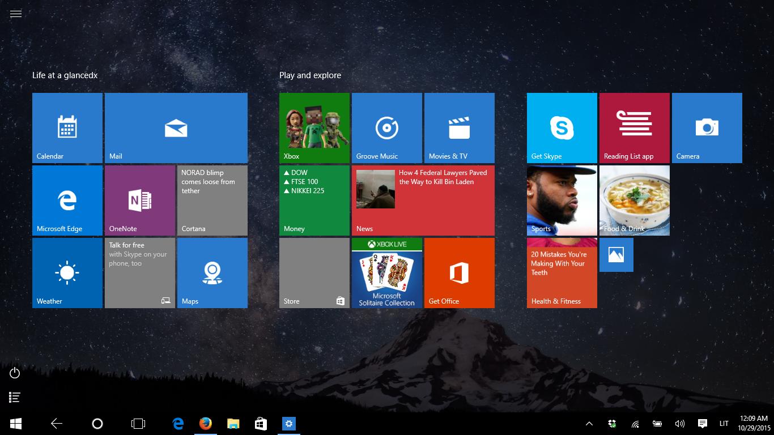Open Task View on taskbar
Image resolution: width=774 pixels, height=435 pixels.
point(138,424)
